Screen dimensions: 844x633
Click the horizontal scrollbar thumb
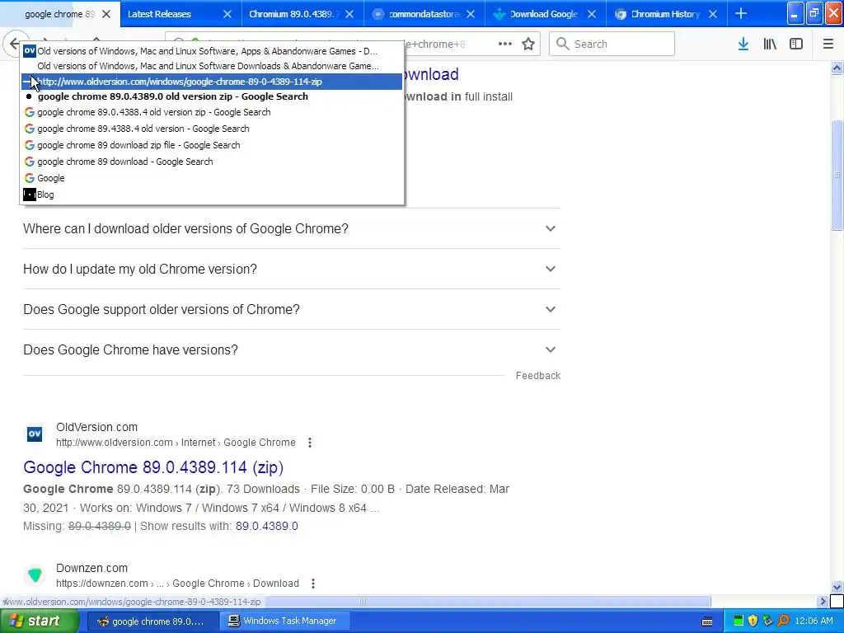362,601
